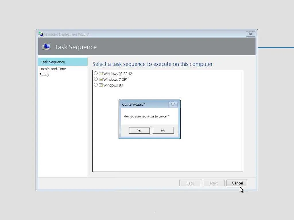Screen dimensions: 294x220
Task: Open the Task Sequence wizard step
Action: [x=63, y=62]
